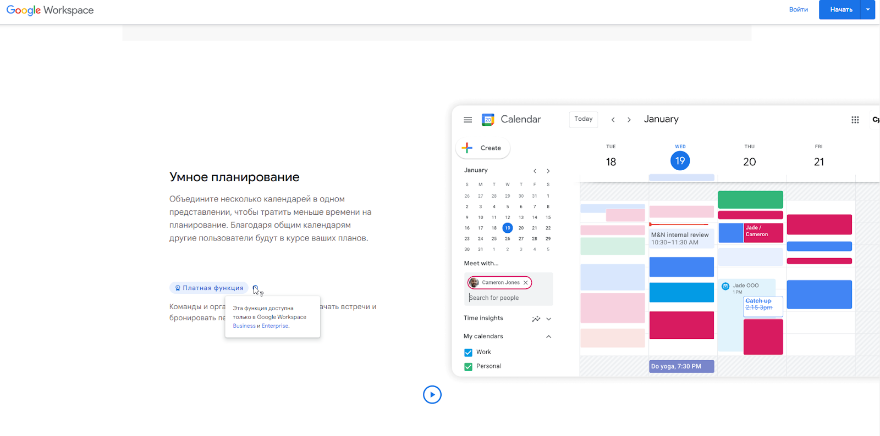This screenshot has height=436, width=880.
Task: Open the Jade OOO event
Action: coord(746,288)
